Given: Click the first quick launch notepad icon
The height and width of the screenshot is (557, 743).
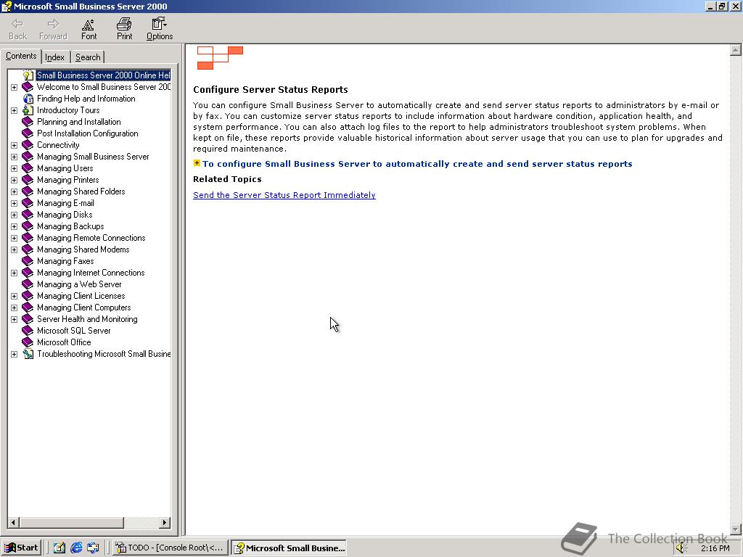Looking at the screenshot, I should click(59, 548).
